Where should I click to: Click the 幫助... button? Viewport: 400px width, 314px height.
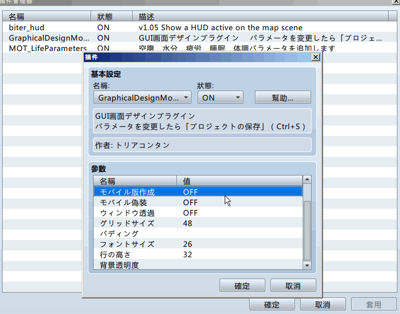coord(282,97)
